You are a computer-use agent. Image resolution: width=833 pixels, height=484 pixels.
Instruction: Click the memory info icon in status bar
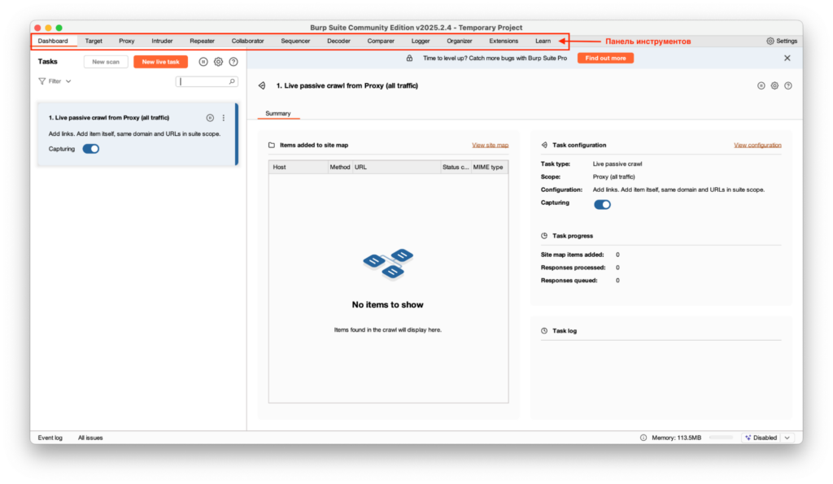coord(642,437)
